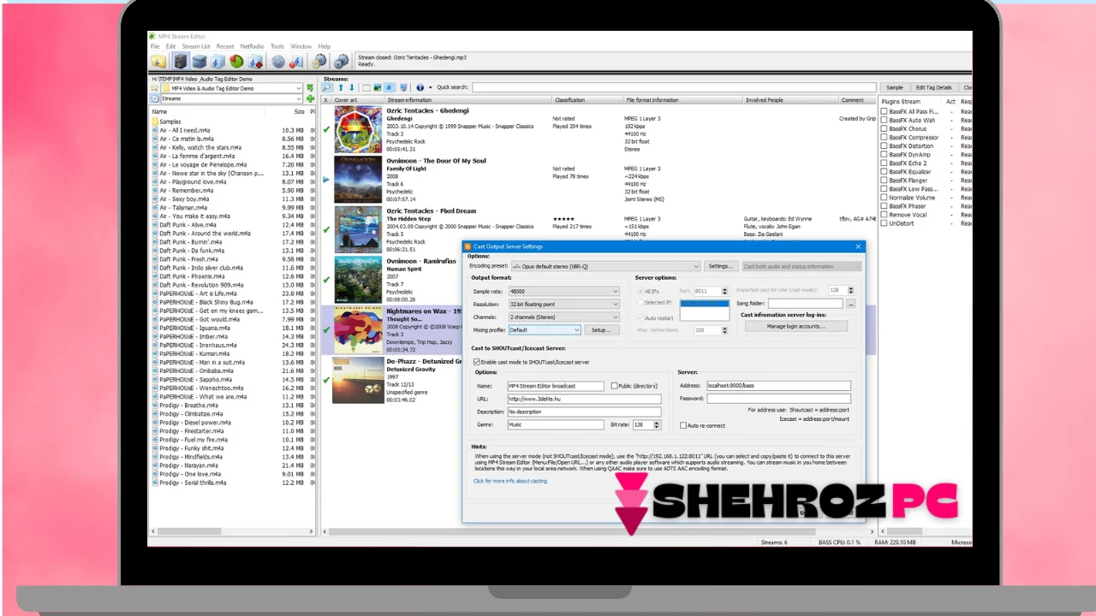Viewport: 1096px width, 616px height.
Task: Click the magnifier icon in Streams toolbar
Action: click(327, 87)
